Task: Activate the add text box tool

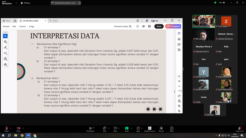Action: tap(5, 59)
